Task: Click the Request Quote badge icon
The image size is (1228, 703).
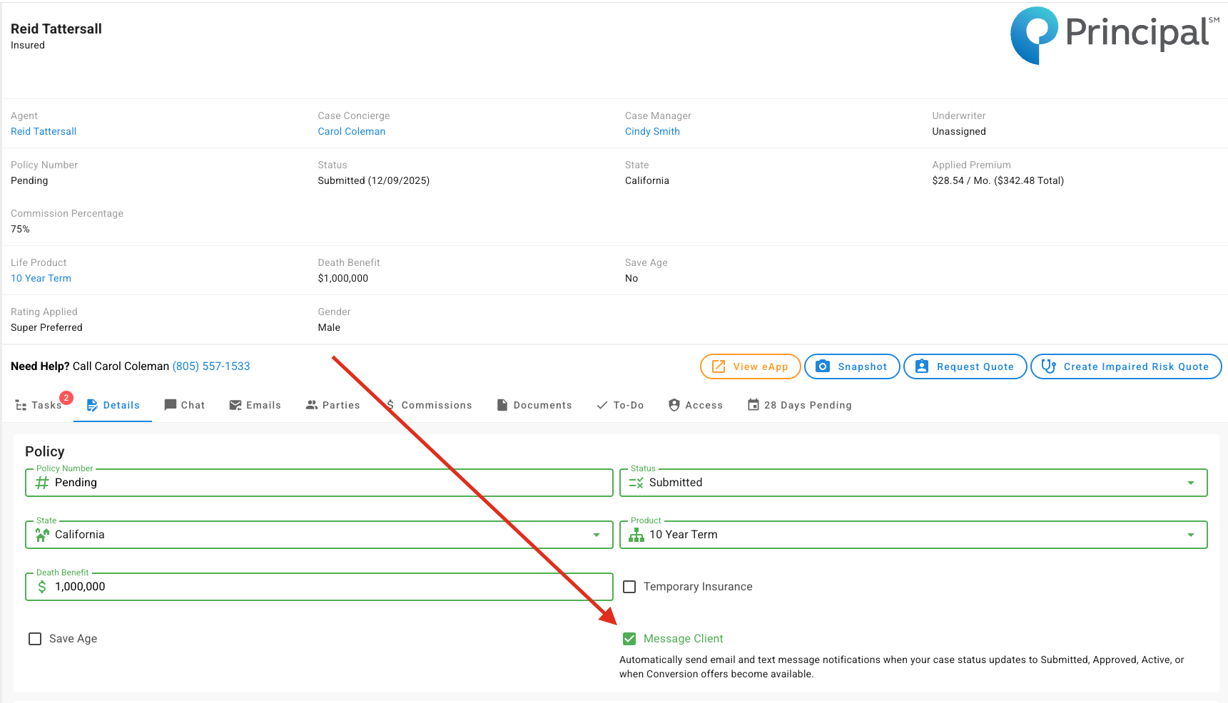Action: (922, 366)
